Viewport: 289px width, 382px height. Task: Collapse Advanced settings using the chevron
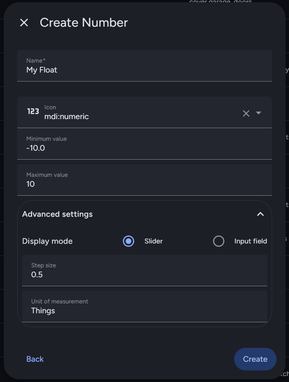260,214
